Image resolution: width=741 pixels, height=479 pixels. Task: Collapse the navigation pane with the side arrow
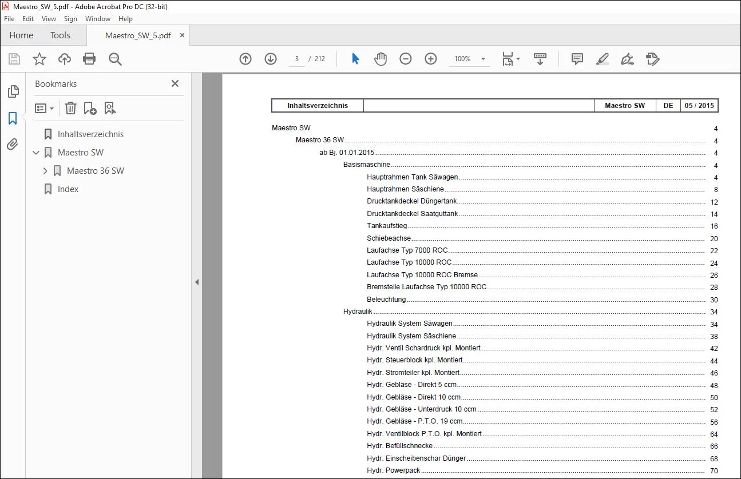[x=197, y=282]
